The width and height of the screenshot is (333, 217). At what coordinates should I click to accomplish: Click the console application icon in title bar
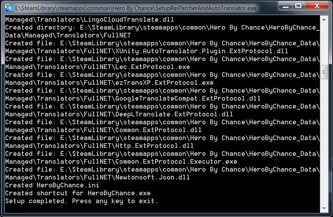pos(9,8)
